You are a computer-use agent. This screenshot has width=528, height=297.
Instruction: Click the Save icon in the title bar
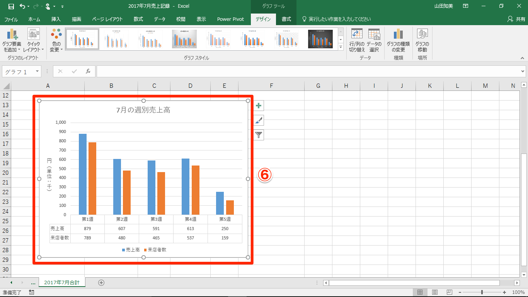pyautogui.click(x=11, y=6)
